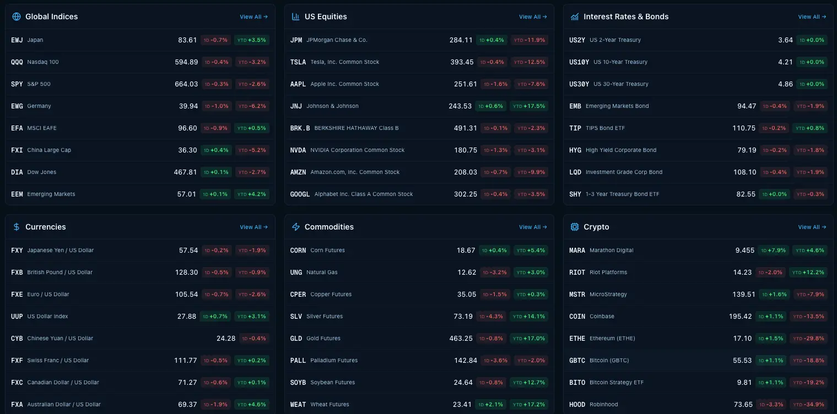Open HYG High Yield Corporate Bond

pos(698,150)
